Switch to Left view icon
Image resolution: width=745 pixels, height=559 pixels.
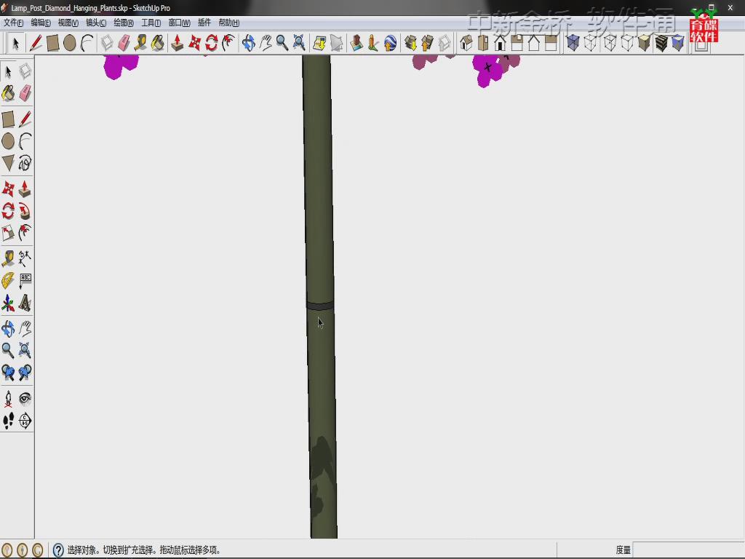pos(551,43)
